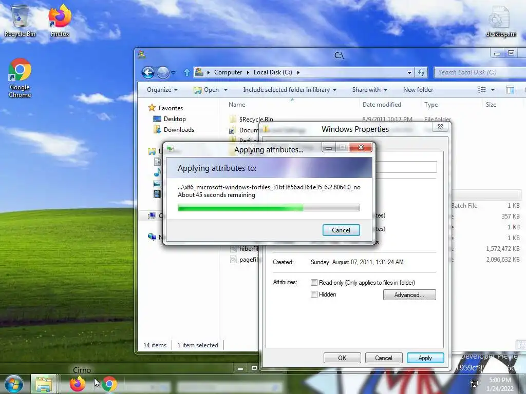Toggle the preview pane icon
The height and width of the screenshot is (394, 526).
510,90
